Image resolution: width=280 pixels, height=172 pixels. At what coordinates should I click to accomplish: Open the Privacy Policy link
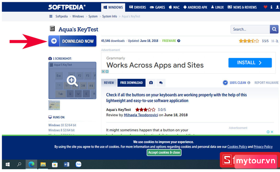pyautogui.click(x=263, y=147)
